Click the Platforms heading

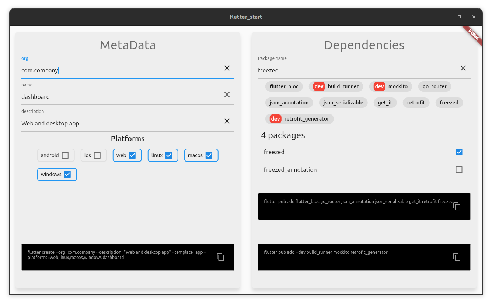(x=128, y=139)
